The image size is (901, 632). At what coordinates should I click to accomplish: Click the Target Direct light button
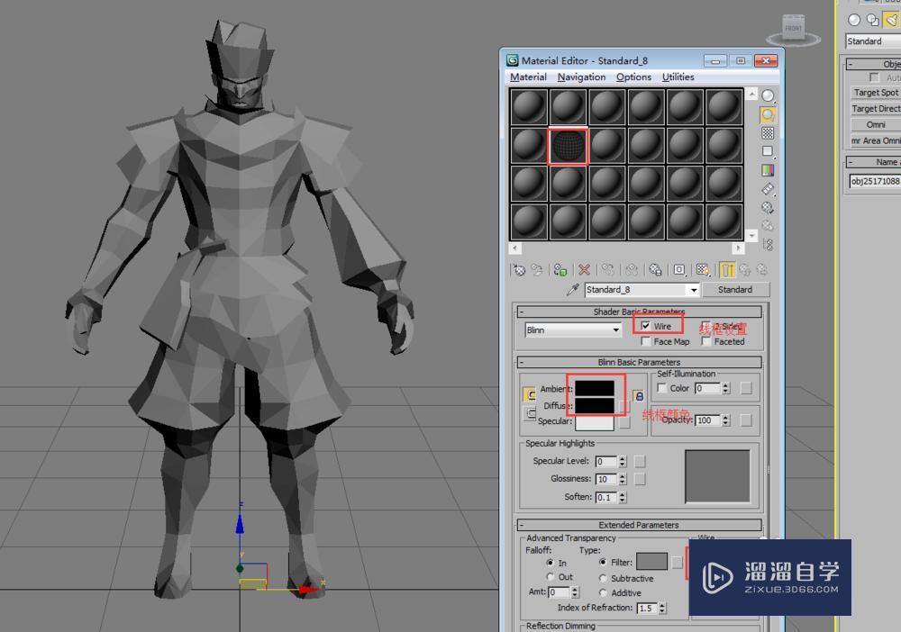pyautogui.click(x=875, y=109)
